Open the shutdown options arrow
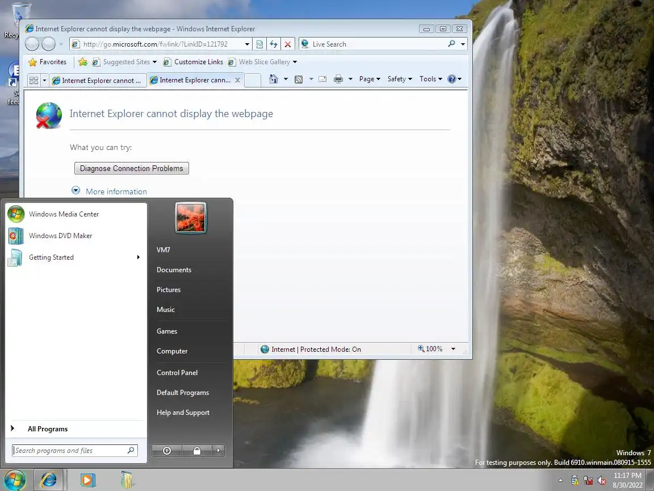Viewport: 654px width, 491px height. pyautogui.click(x=218, y=451)
